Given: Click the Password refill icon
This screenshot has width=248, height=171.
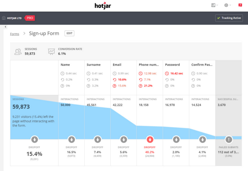Looking at the screenshot, I should 167,80.
